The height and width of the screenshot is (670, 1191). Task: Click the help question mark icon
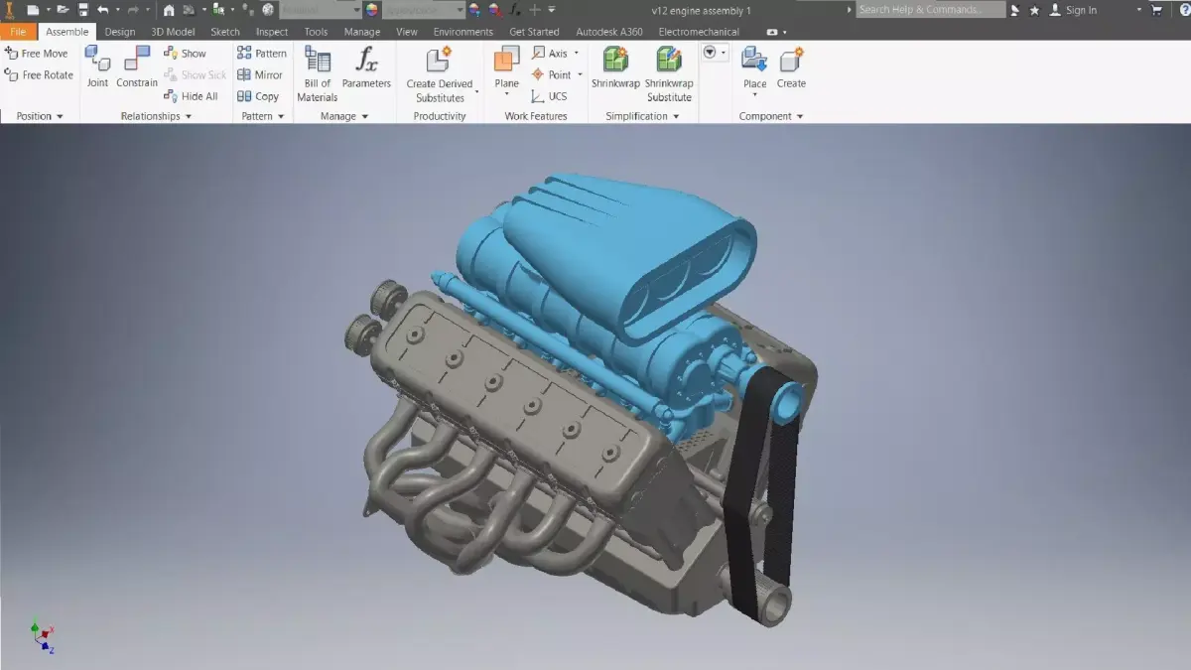1183,10
